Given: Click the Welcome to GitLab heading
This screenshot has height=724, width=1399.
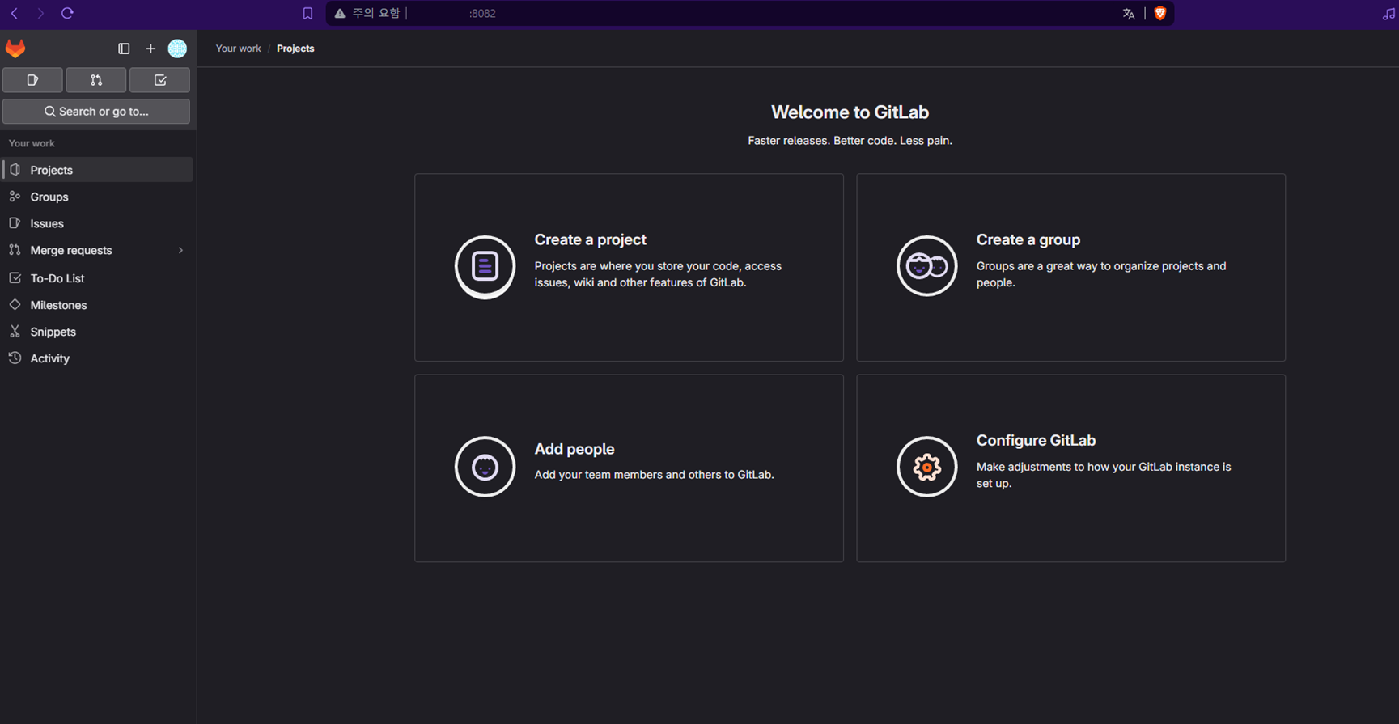Looking at the screenshot, I should coord(850,112).
